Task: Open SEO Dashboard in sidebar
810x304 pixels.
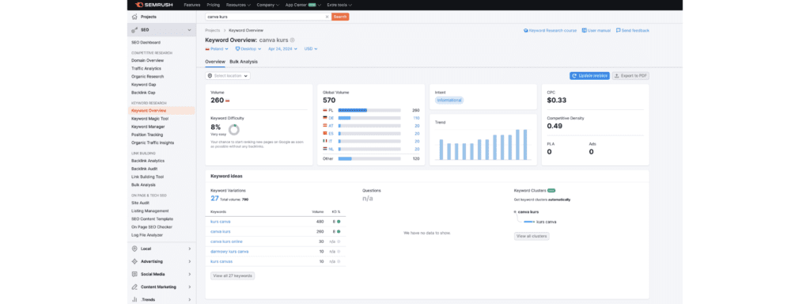Action: [146, 43]
